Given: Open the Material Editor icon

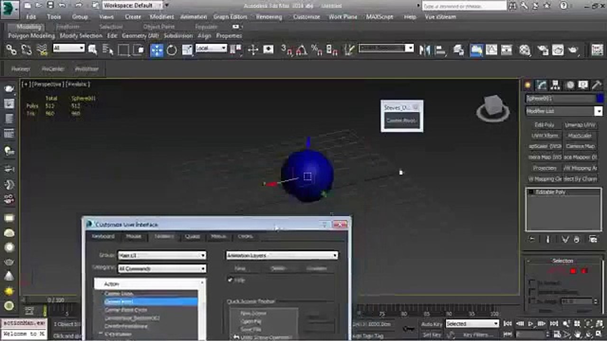Looking at the screenshot, I should coord(524,50).
